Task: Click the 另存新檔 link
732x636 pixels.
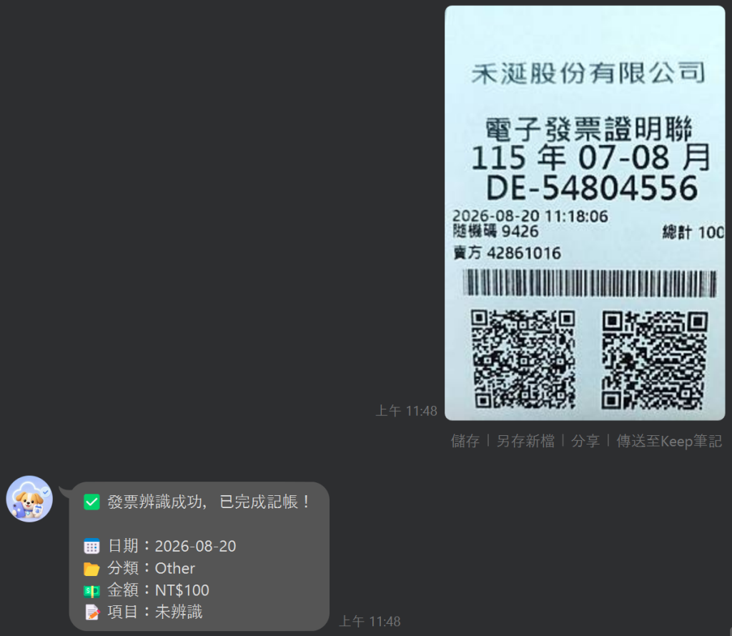Action: (525, 440)
